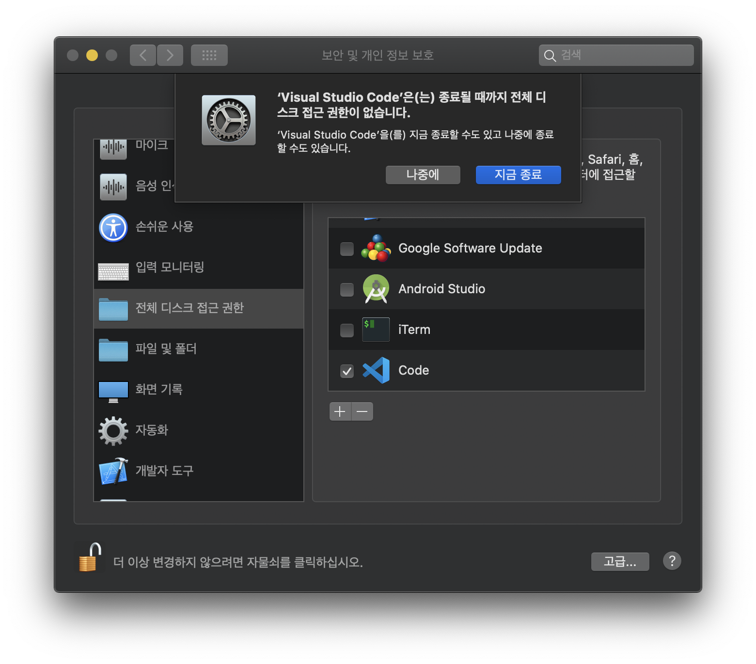Click the System Preferences gear icon in dialog

pos(229,120)
